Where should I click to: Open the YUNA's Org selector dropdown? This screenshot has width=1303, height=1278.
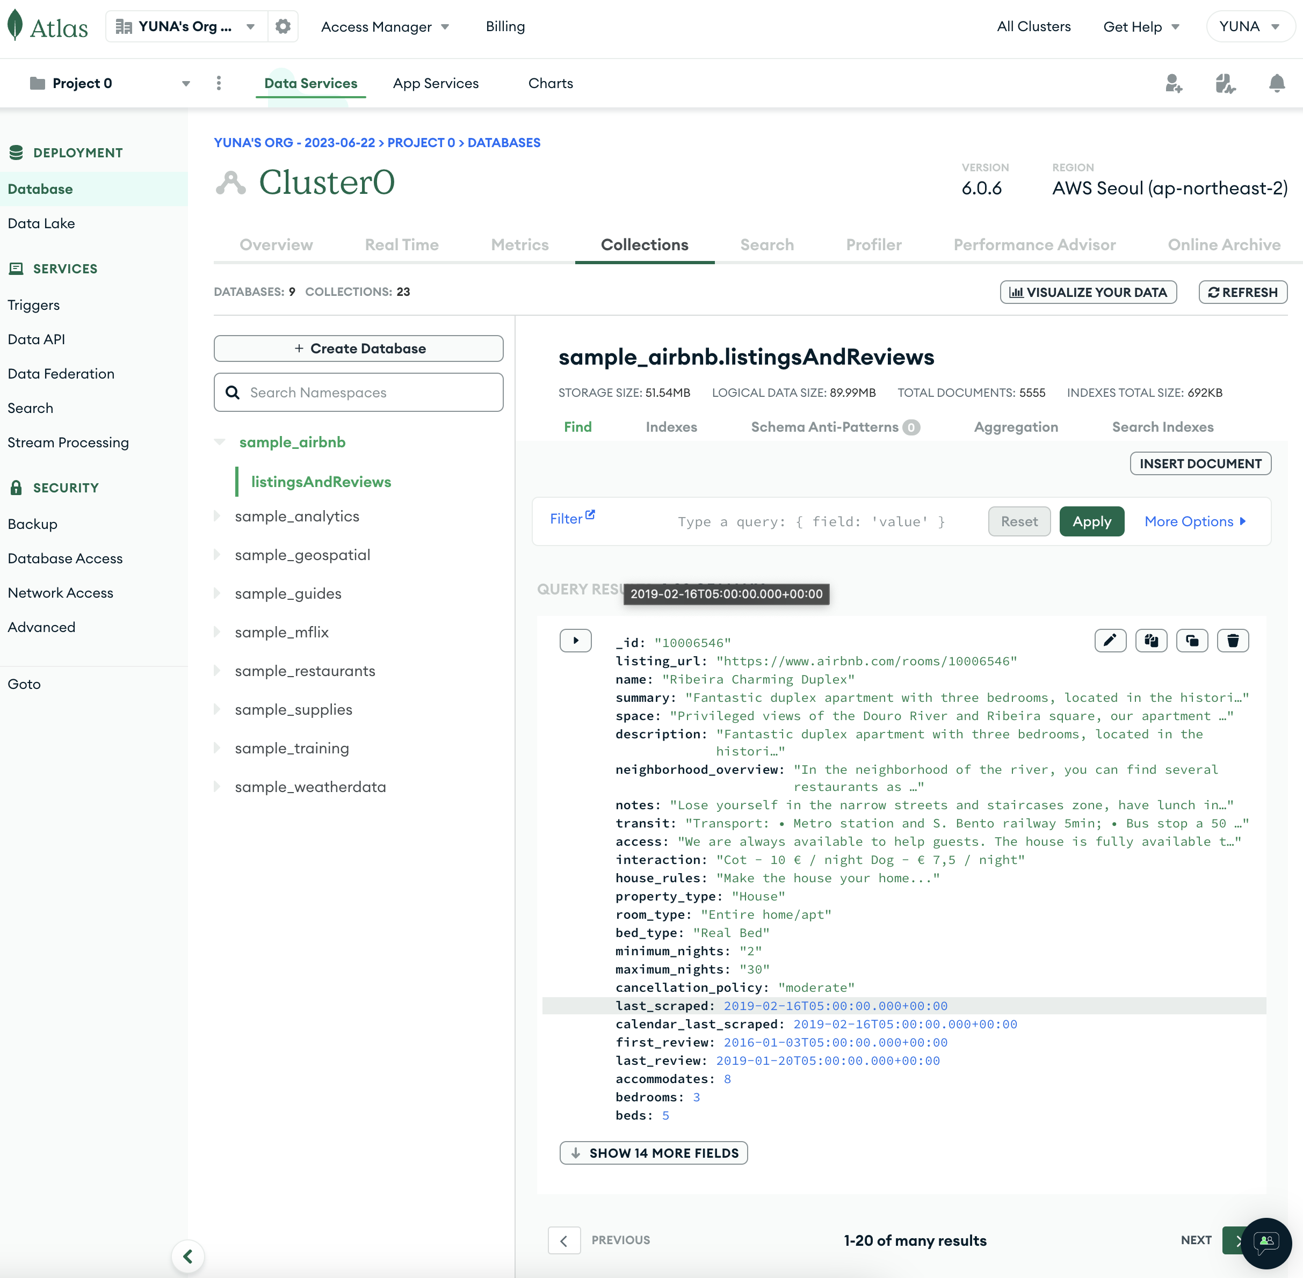186,27
